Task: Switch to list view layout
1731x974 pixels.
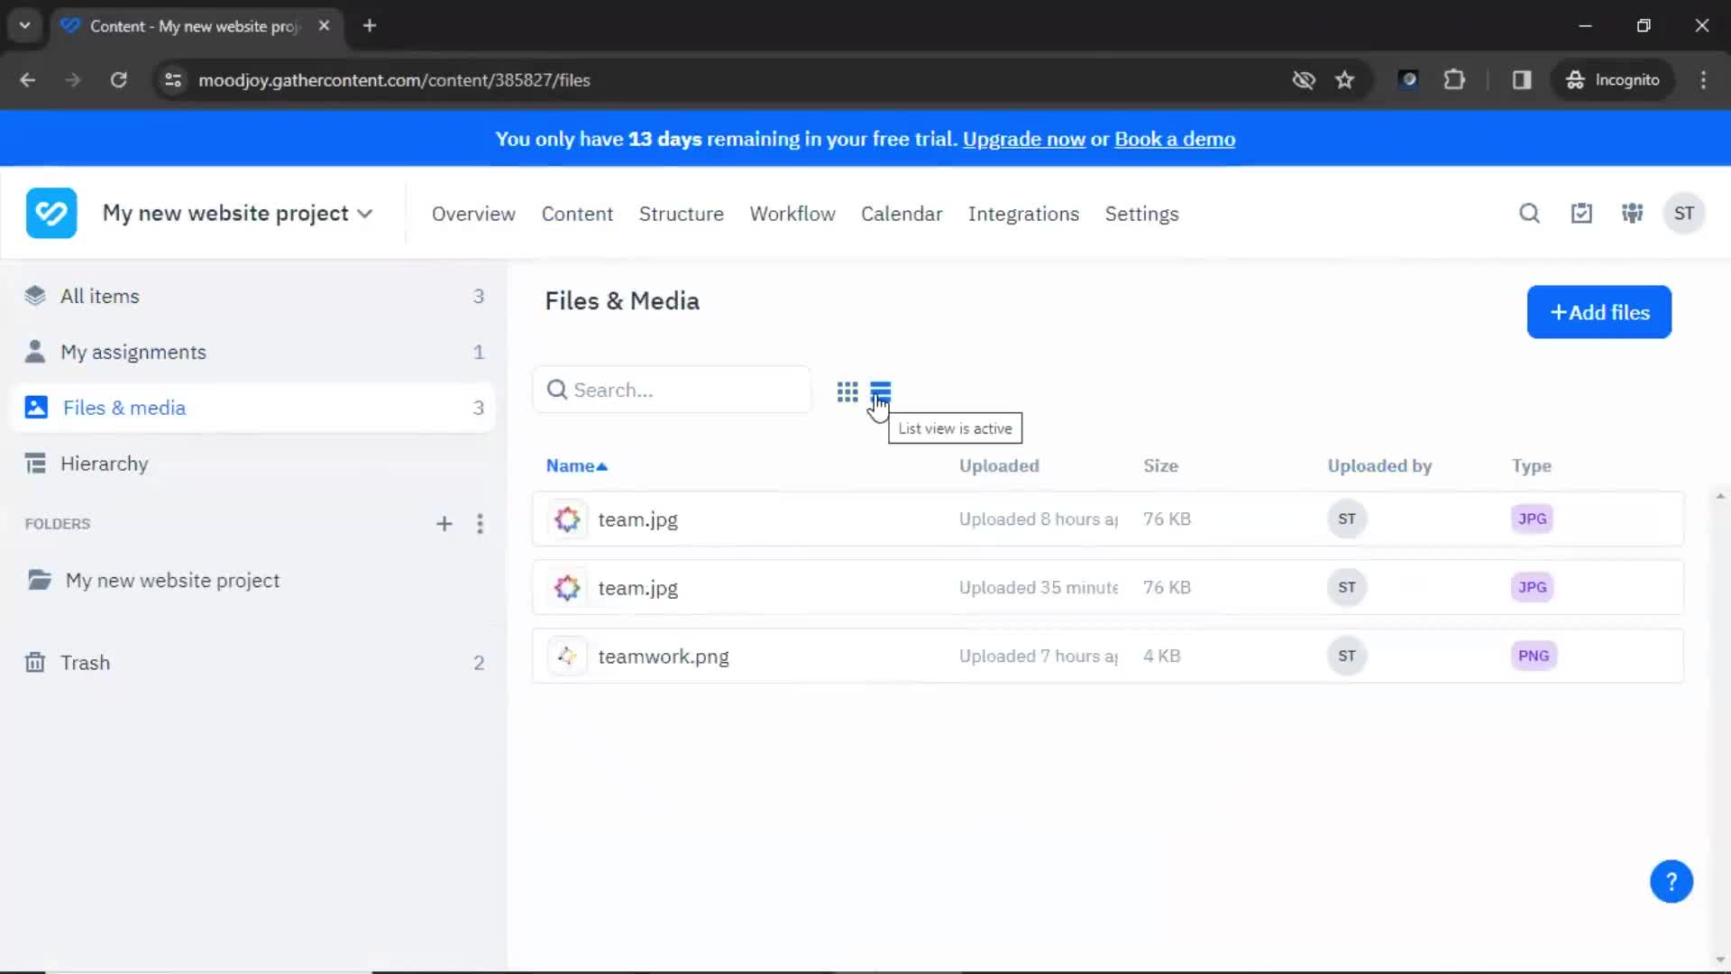Action: pos(882,391)
